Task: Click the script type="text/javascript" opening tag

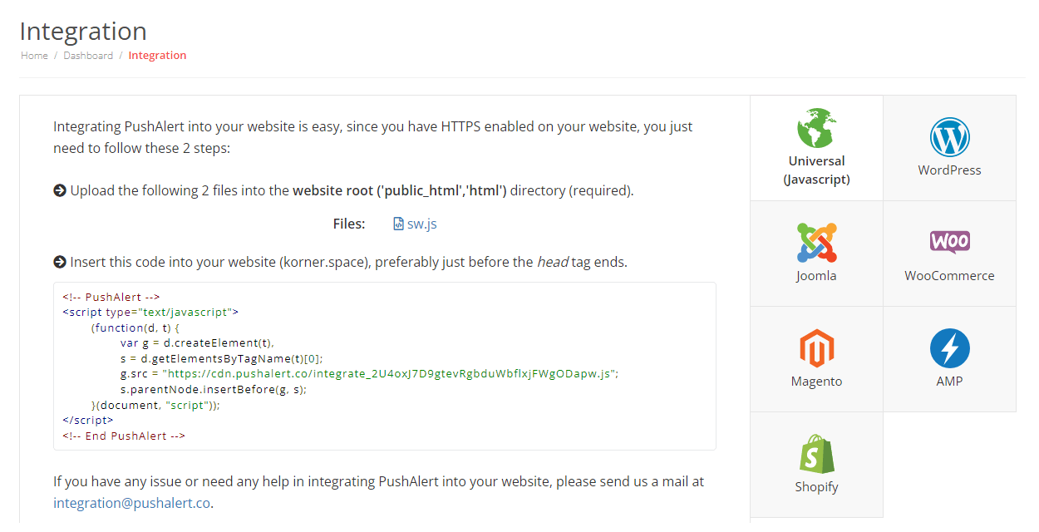Action: click(150, 313)
